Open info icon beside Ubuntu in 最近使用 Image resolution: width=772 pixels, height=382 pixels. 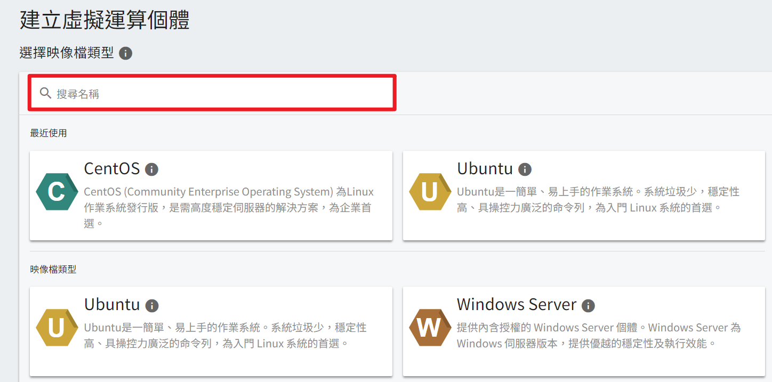(x=525, y=169)
